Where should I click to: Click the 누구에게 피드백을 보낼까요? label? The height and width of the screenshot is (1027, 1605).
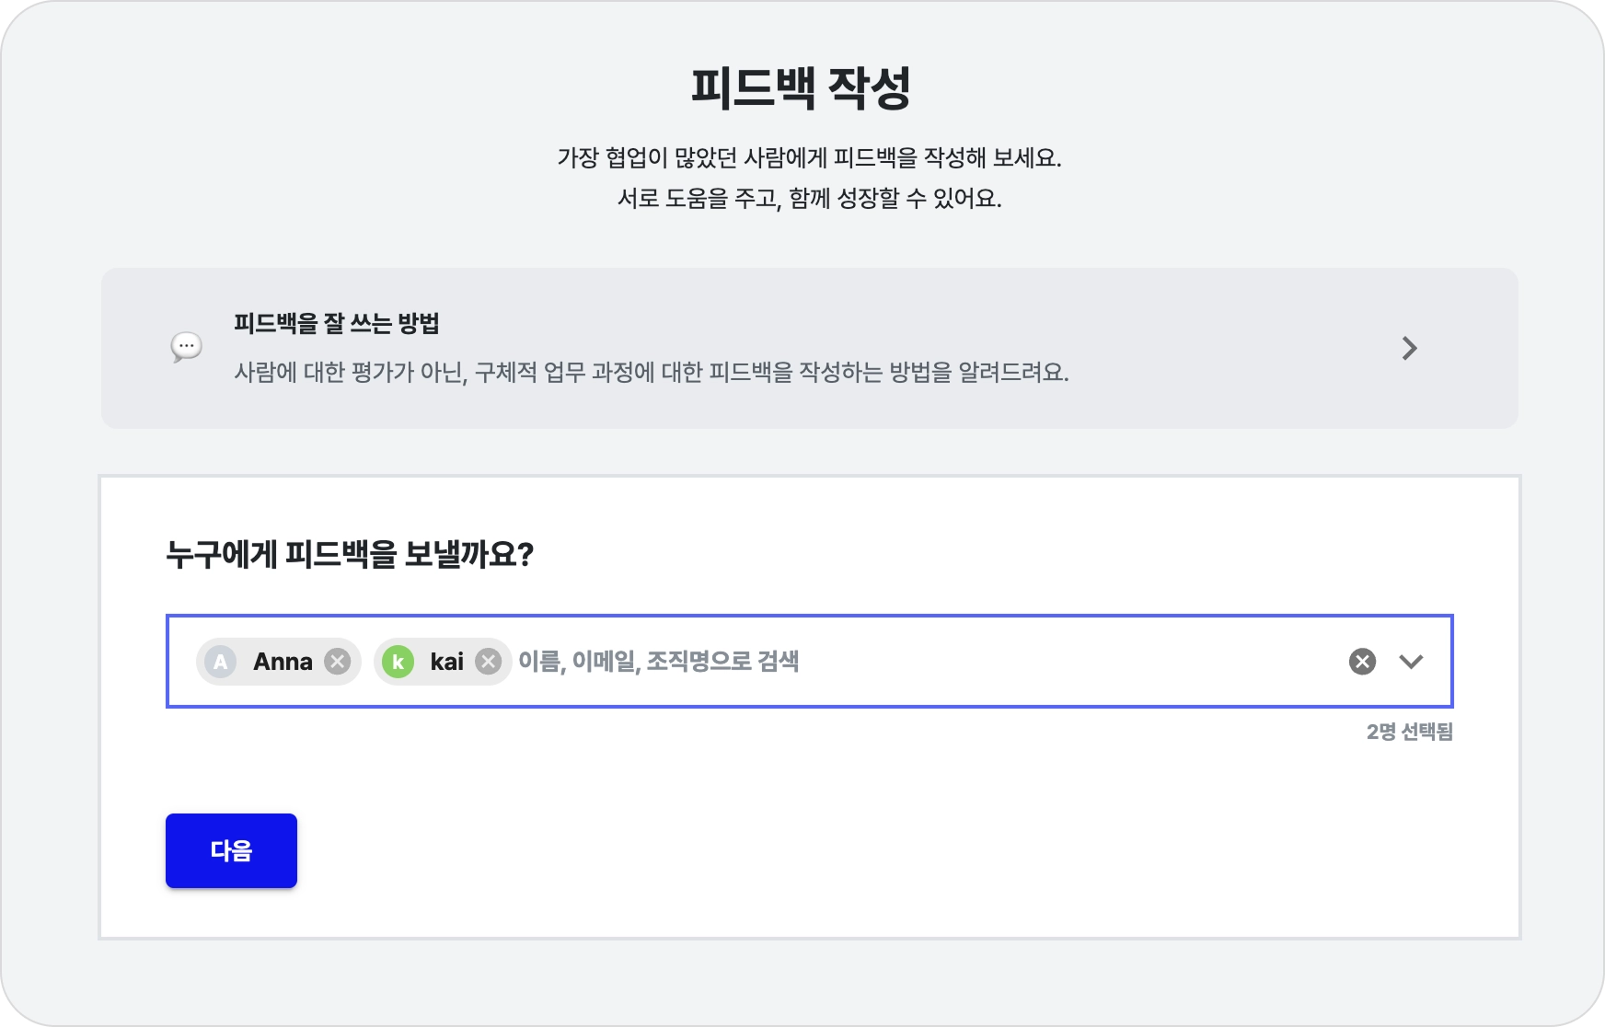[x=350, y=554]
